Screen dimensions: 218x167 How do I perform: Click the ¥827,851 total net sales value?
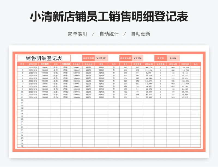pos(101,58)
